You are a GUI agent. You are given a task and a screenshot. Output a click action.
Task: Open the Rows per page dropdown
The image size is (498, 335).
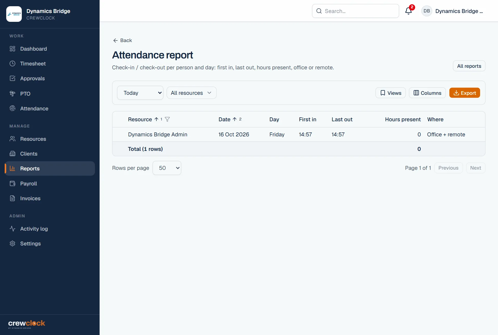point(167,168)
